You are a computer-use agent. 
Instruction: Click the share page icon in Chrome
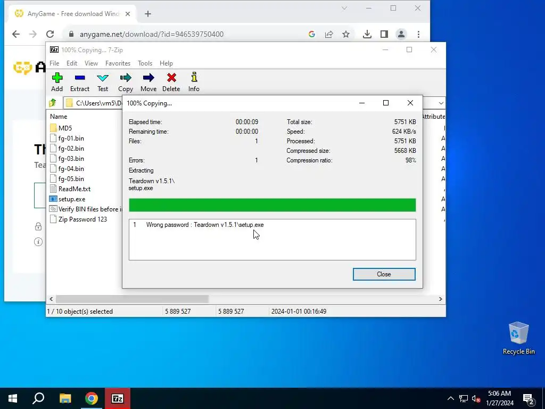[329, 34]
